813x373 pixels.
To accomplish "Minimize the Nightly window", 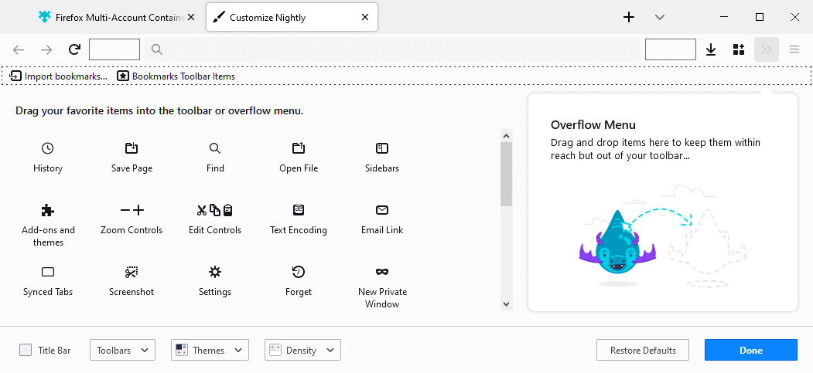I will click(725, 17).
